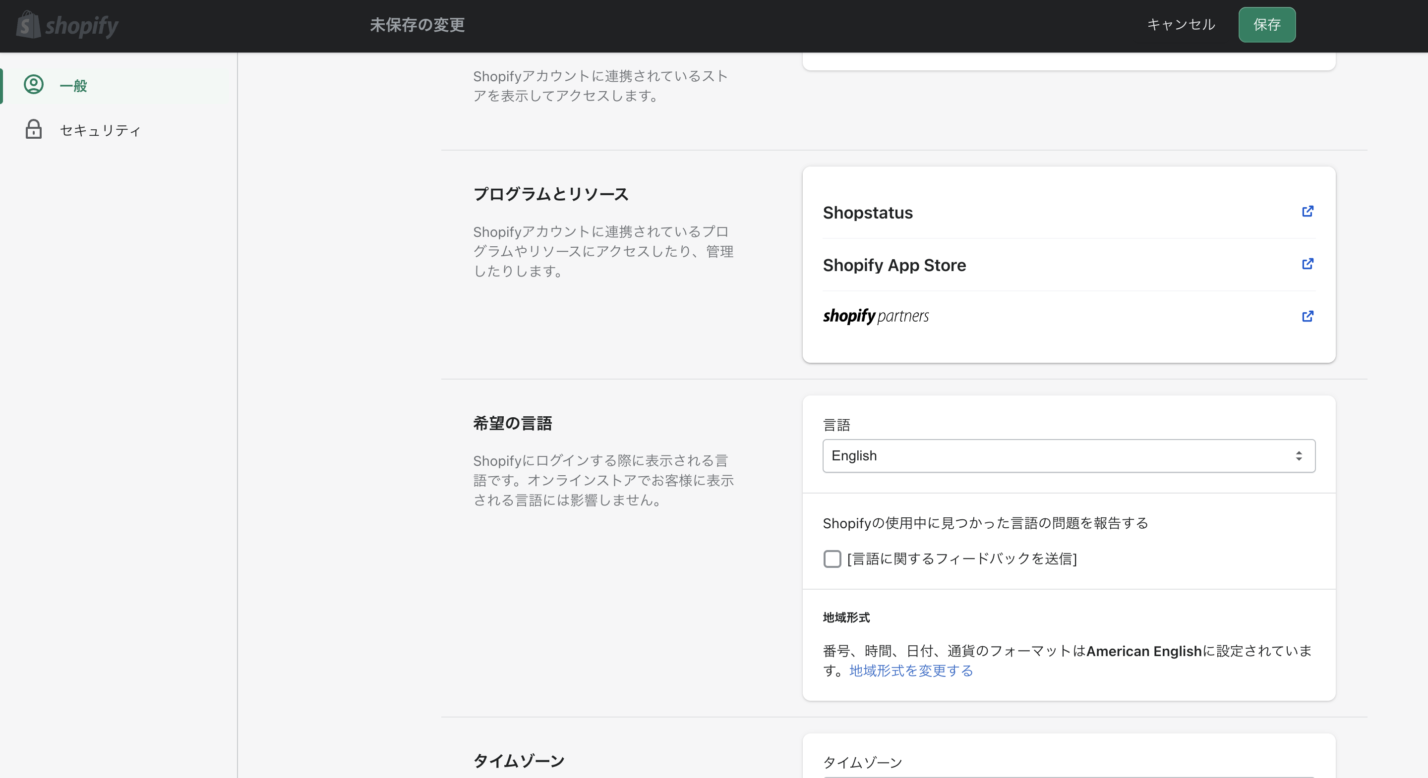Click the checkbox icon for language feedback
This screenshot has height=778, width=1428.
click(x=832, y=559)
